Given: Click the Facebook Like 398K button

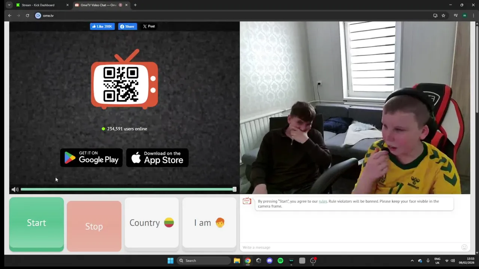Looking at the screenshot, I should tap(102, 26).
